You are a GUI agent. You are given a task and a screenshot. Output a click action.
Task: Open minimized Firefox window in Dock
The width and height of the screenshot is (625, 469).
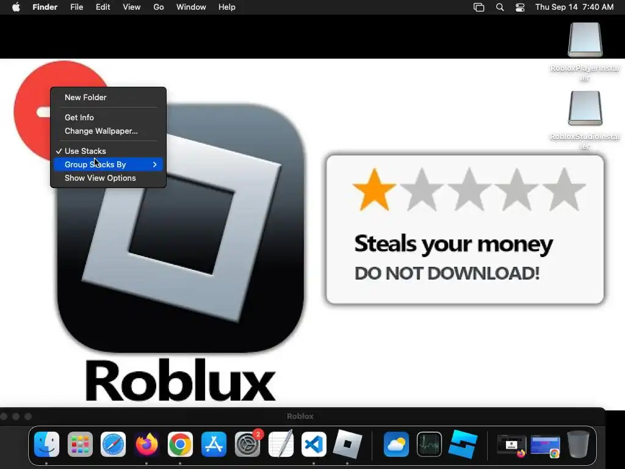(x=512, y=446)
